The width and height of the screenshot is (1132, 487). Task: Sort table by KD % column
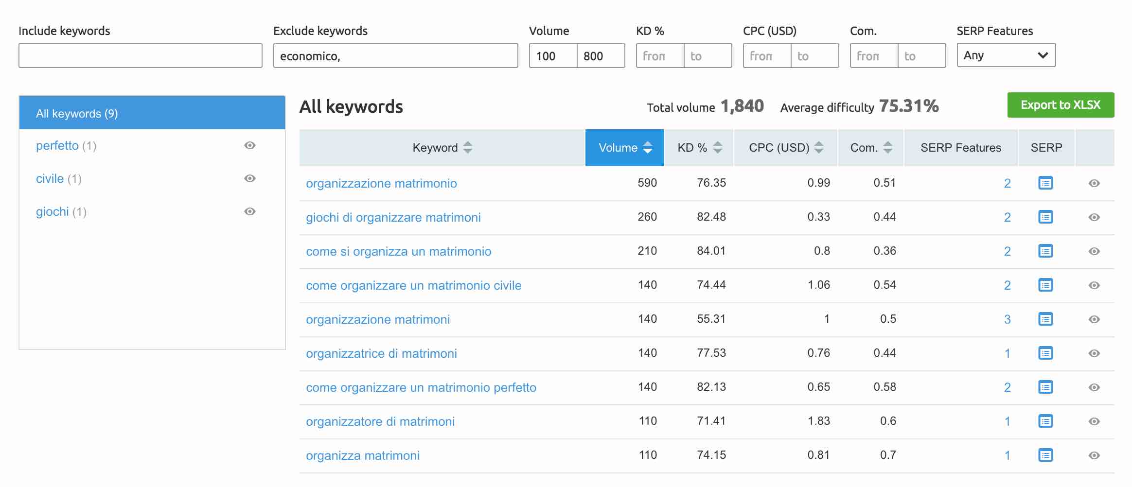tap(699, 148)
